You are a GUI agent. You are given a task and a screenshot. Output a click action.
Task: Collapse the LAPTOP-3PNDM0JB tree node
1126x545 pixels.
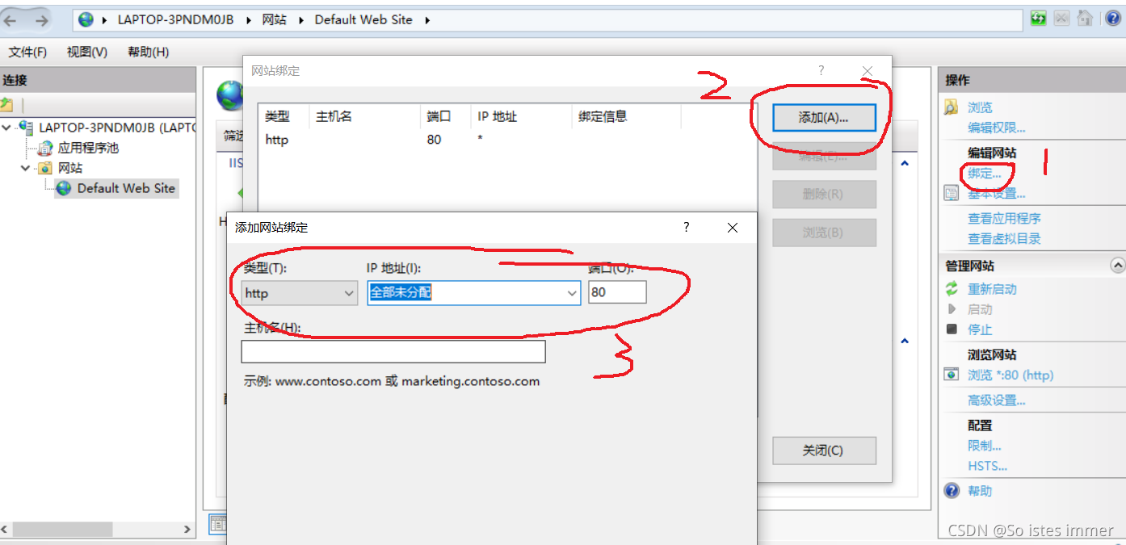(8, 128)
